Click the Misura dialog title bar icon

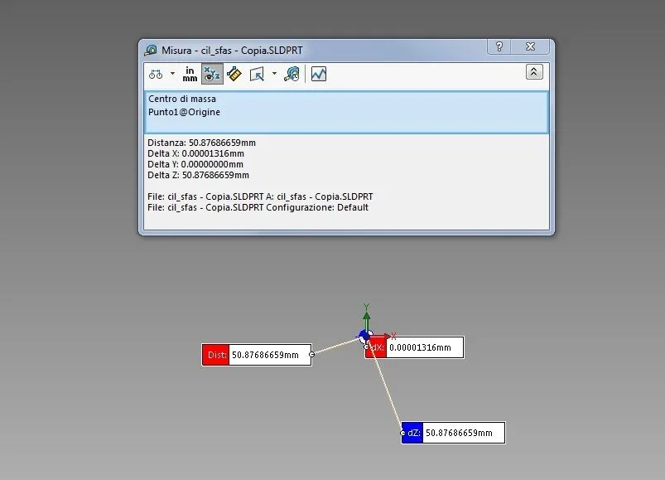pos(151,50)
